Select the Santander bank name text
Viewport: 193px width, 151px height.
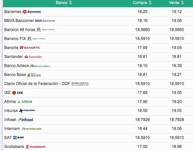pyautogui.click(x=14, y=56)
